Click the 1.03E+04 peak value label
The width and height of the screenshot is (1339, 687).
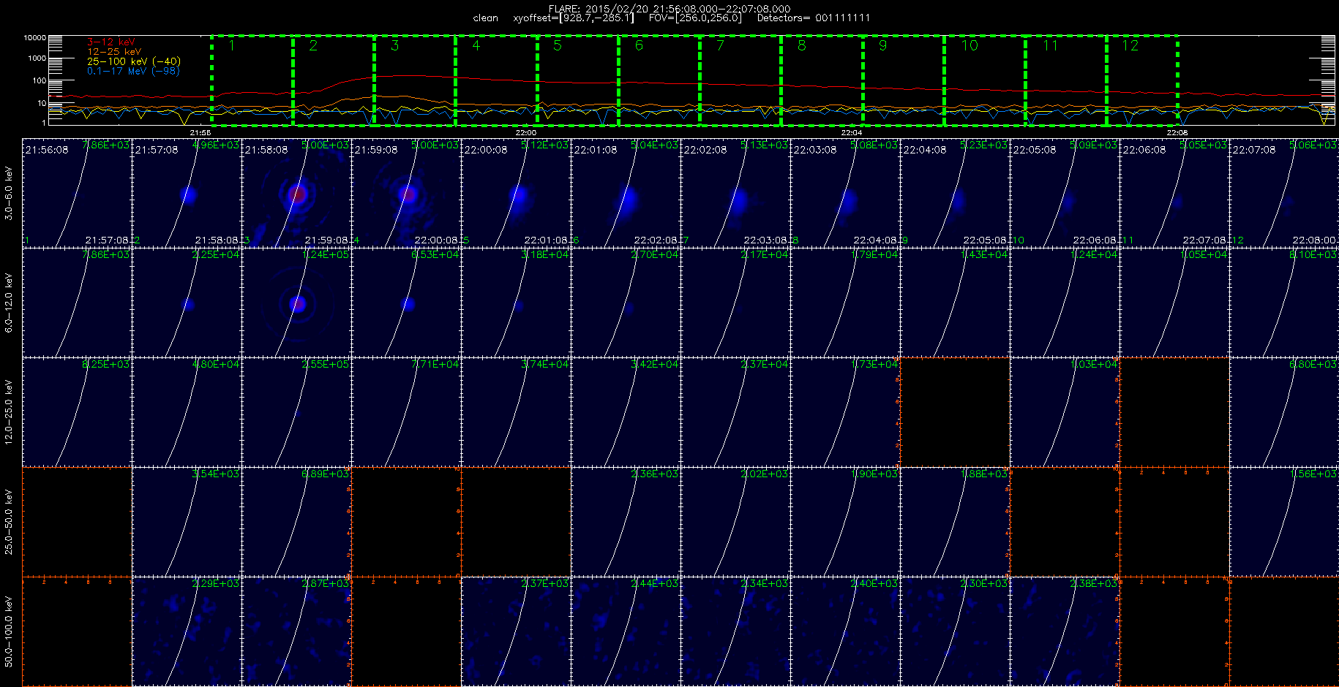(1093, 365)
